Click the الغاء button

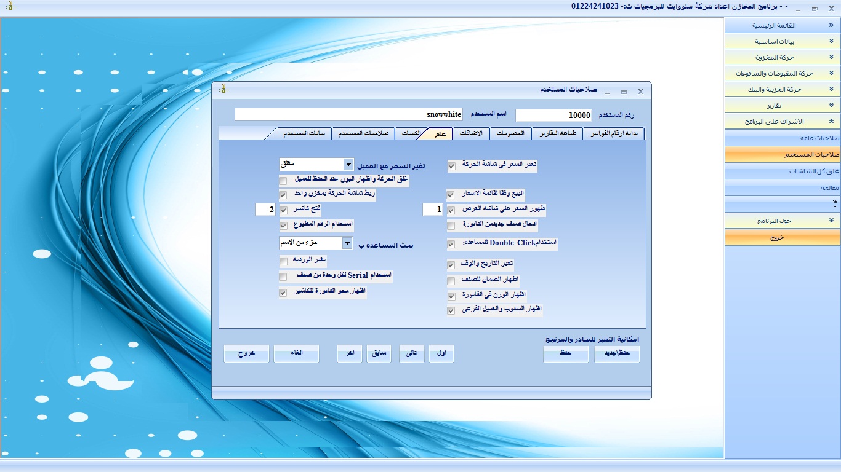point(296,354)
